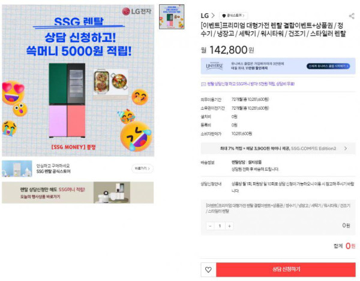
Task: Decrease quantity with minus button
Action: [x=210, y=226]
